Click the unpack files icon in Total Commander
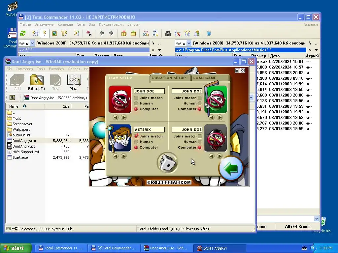This screenshot has width=338, height=253. point(133,33)
